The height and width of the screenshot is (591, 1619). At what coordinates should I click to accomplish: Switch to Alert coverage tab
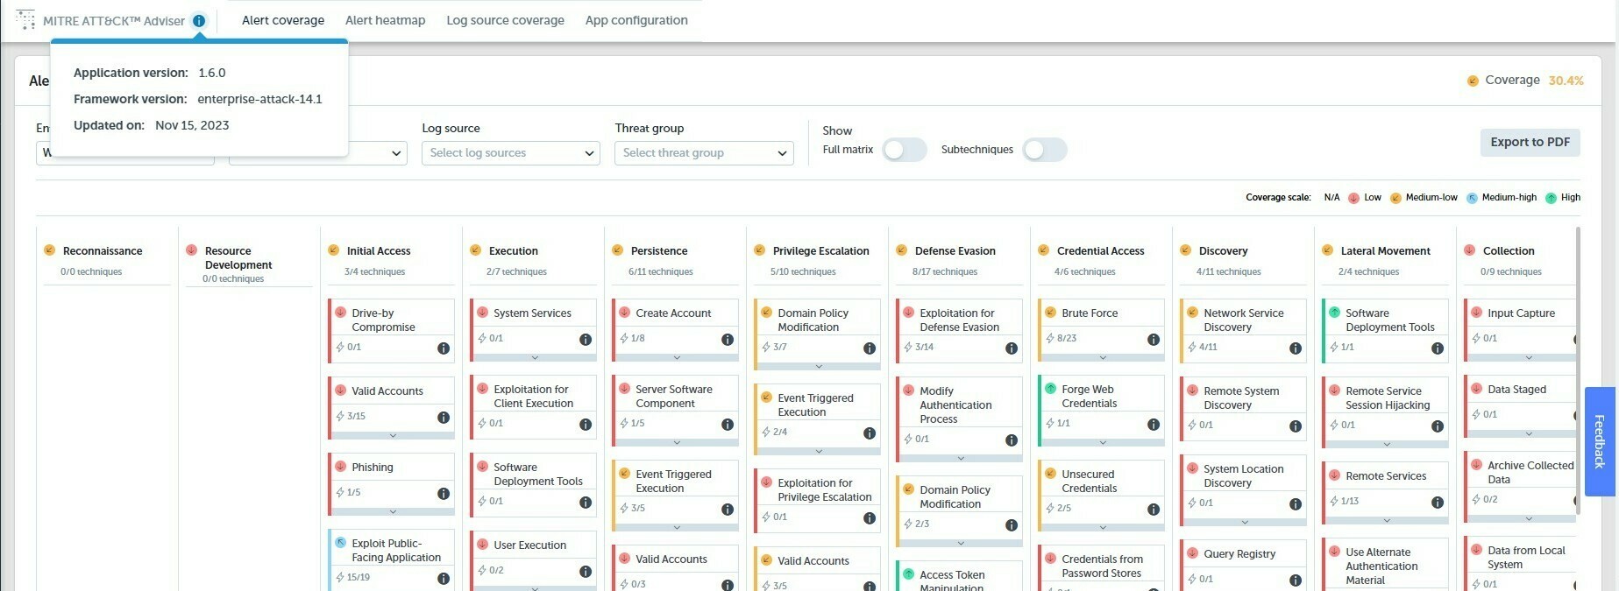coord(283,20)
